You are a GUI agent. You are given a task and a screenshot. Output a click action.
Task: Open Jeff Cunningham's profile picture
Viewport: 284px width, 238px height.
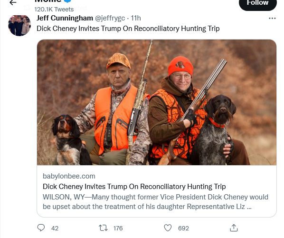pyautogui.click(x=19, y=25)
